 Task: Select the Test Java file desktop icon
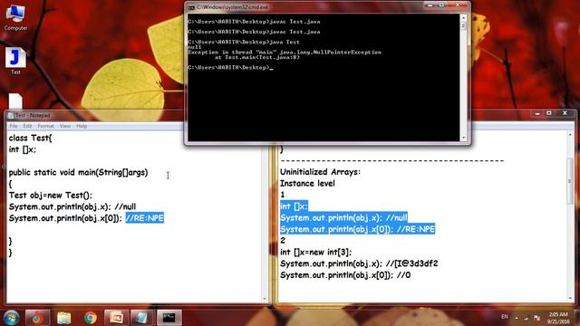pos(15,61)
